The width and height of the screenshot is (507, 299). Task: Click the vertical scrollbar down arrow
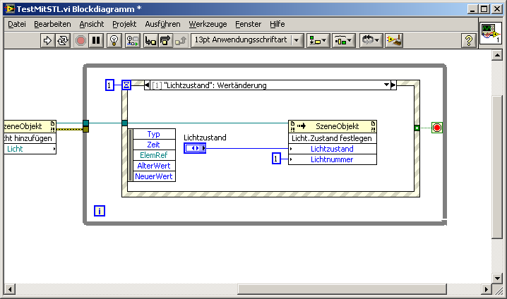[497, 278]
